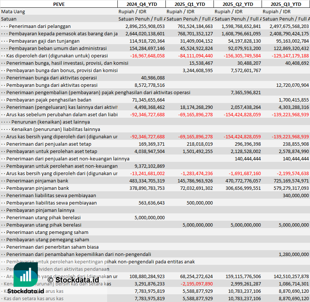Click value 2,578,874,990

294,151
